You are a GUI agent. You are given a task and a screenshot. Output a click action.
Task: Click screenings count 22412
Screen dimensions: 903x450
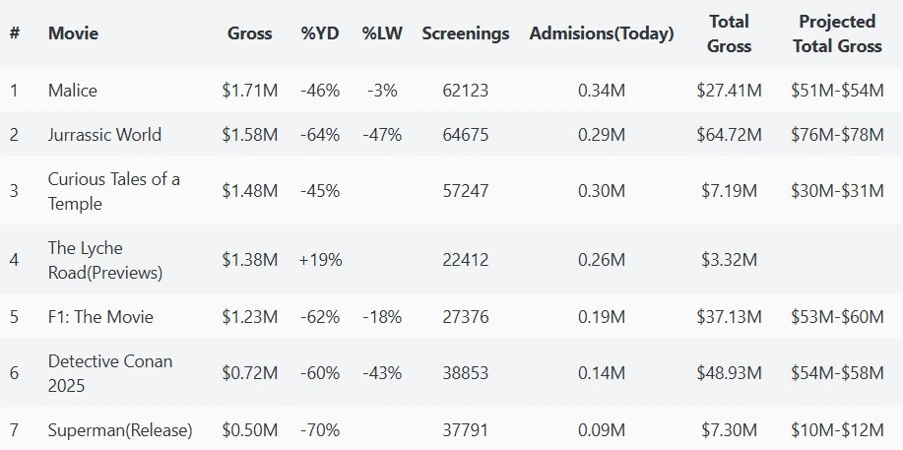point(466,260)
